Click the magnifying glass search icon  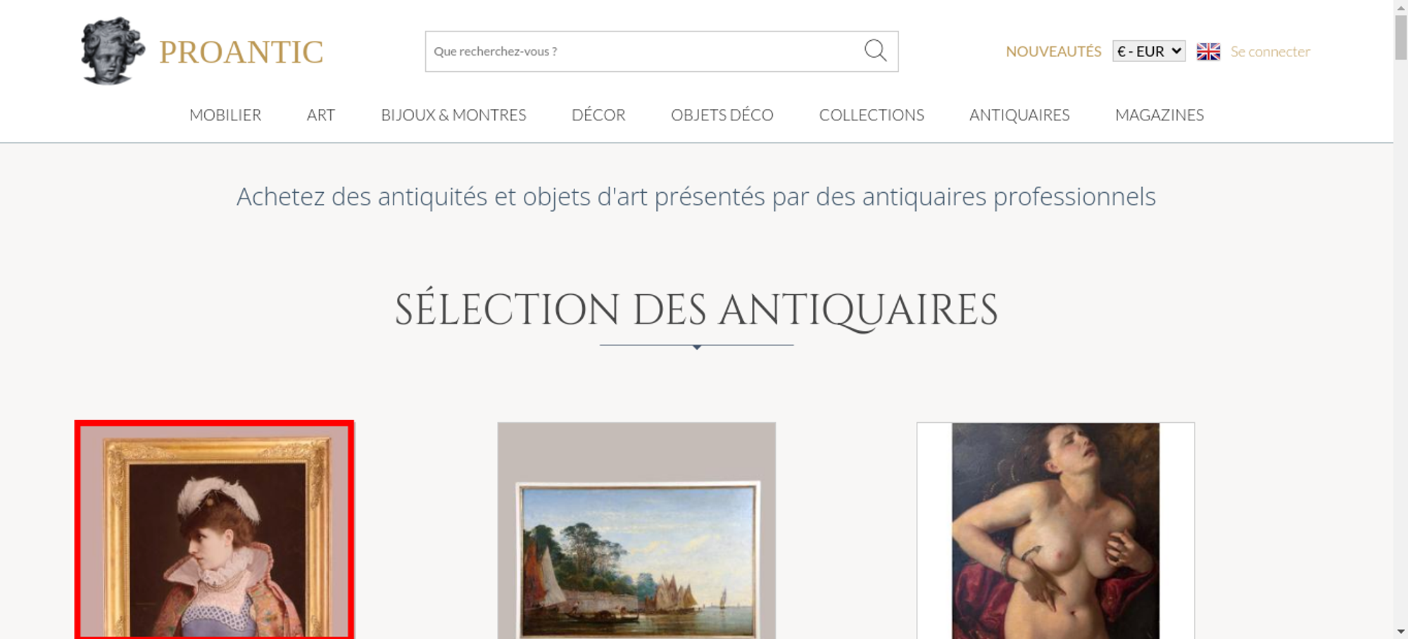point(875,51)
